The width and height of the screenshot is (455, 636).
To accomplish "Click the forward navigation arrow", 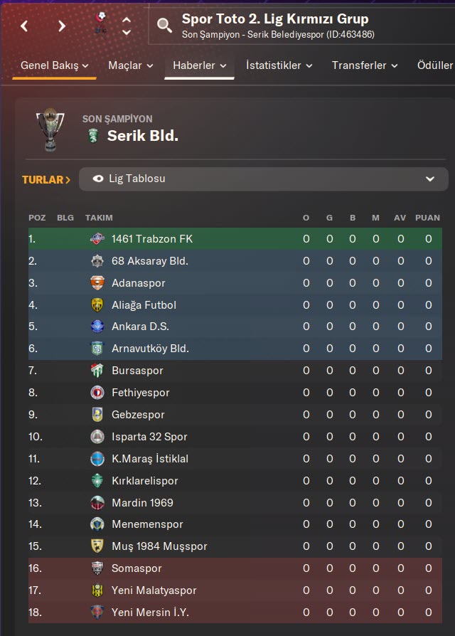I will 62,26.
